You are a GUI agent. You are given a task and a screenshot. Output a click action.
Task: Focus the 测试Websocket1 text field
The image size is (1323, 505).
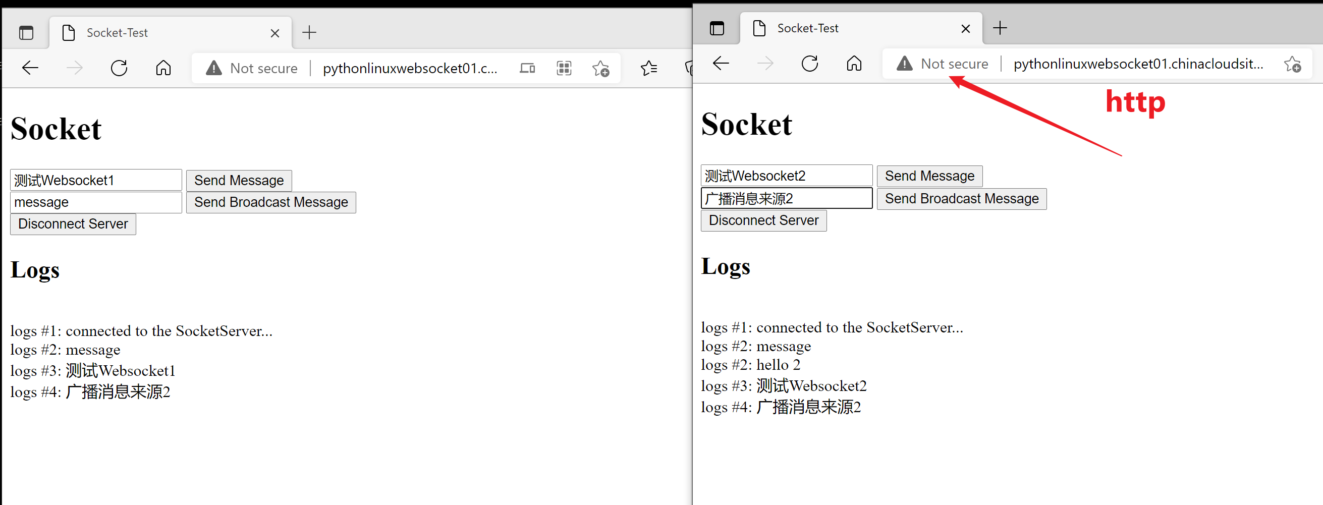pyautogui.click(x=96, y=180)
